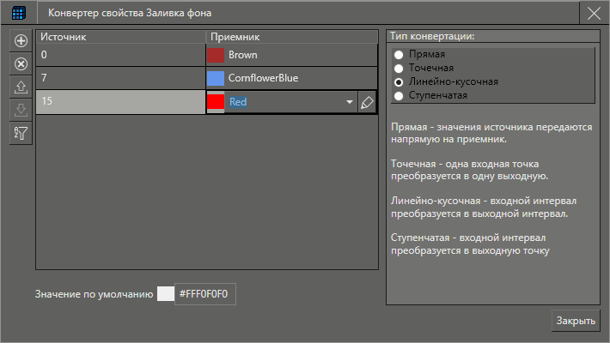Click the delete row cross icon

tap(21, 63)
